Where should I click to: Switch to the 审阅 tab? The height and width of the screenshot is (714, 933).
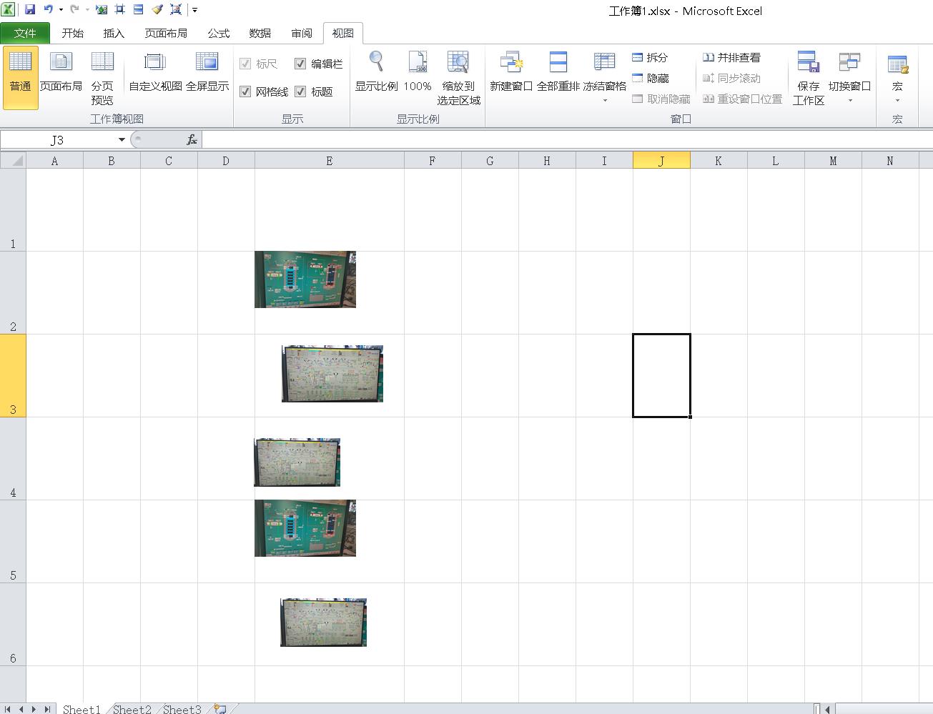click(302, 33)
